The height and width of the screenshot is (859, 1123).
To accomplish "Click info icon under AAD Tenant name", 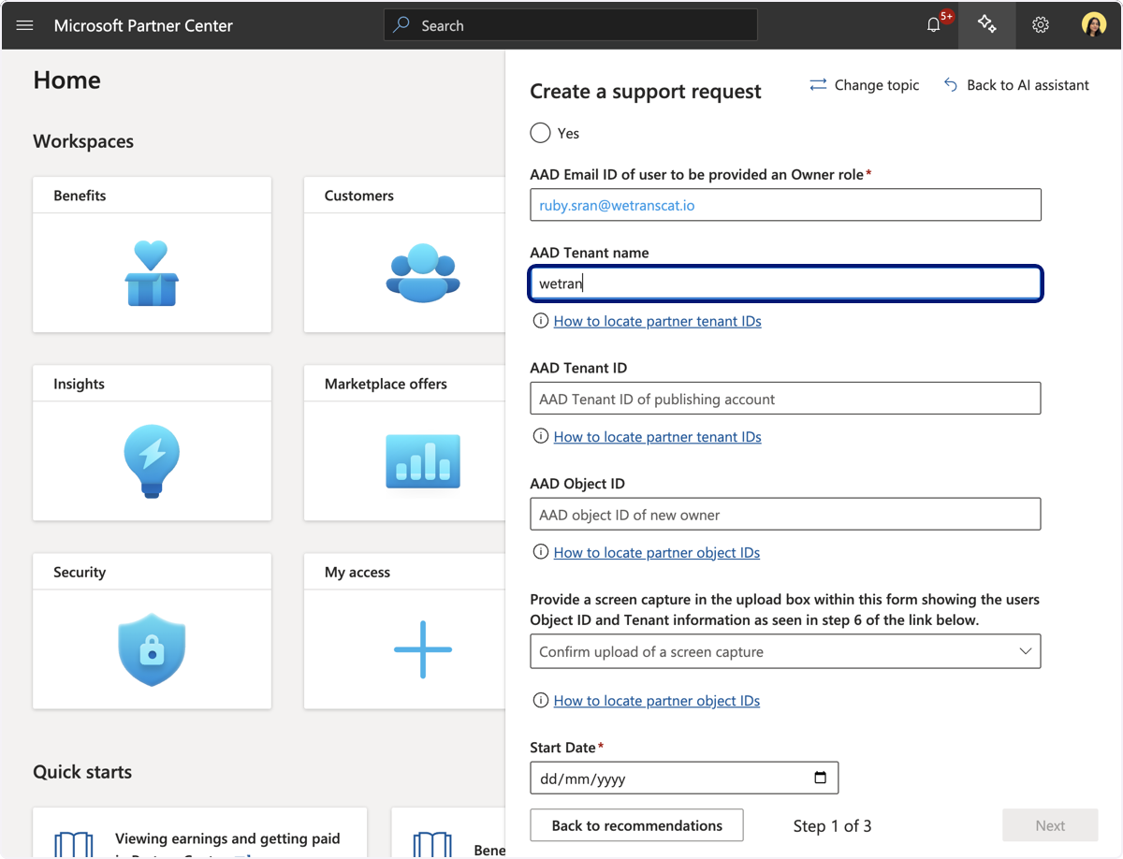I will [540, 321].
